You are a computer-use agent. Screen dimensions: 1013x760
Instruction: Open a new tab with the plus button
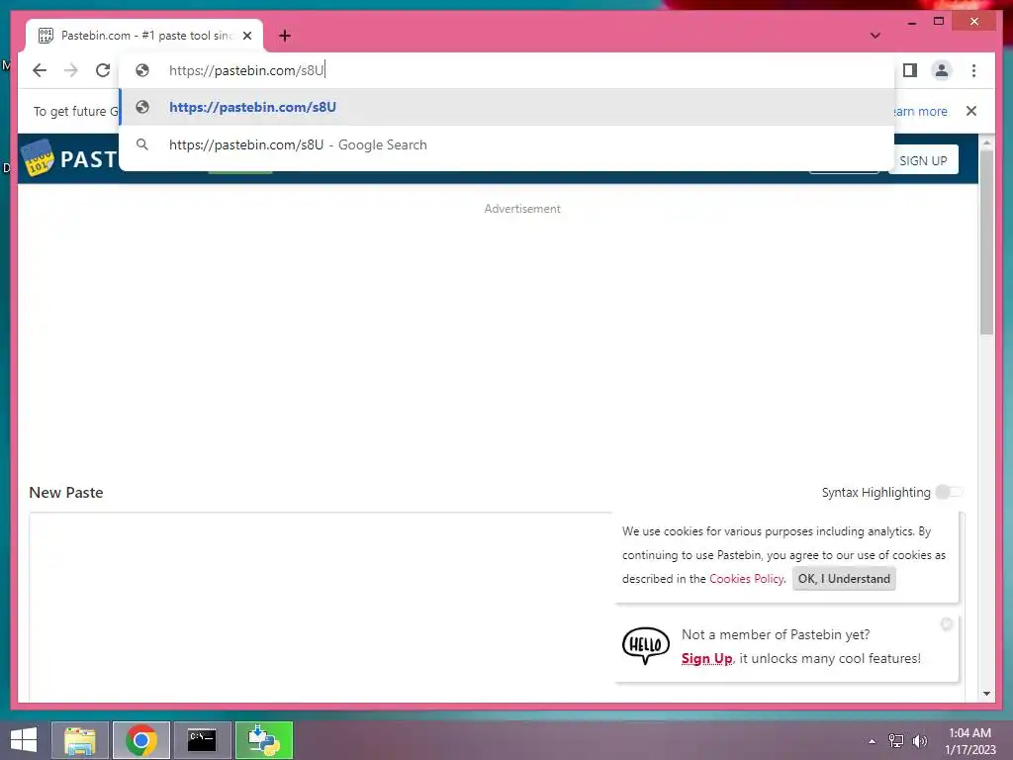tap(284, 36)
